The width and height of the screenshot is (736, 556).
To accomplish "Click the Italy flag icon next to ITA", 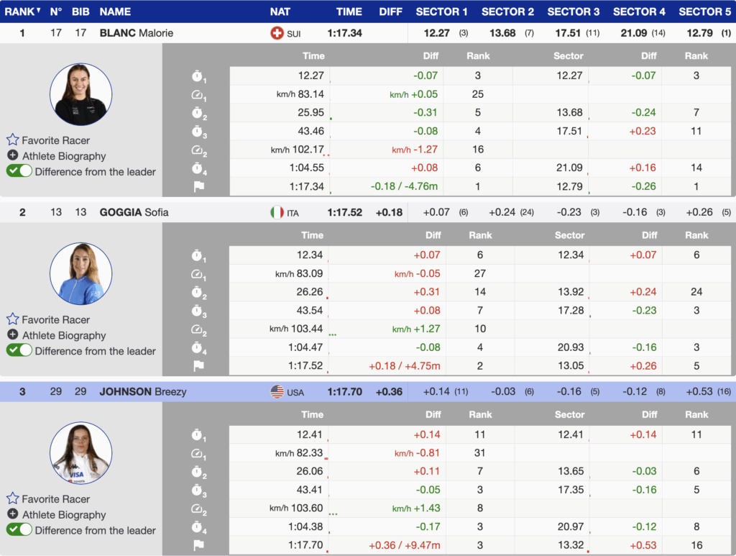I will [277, 213].
